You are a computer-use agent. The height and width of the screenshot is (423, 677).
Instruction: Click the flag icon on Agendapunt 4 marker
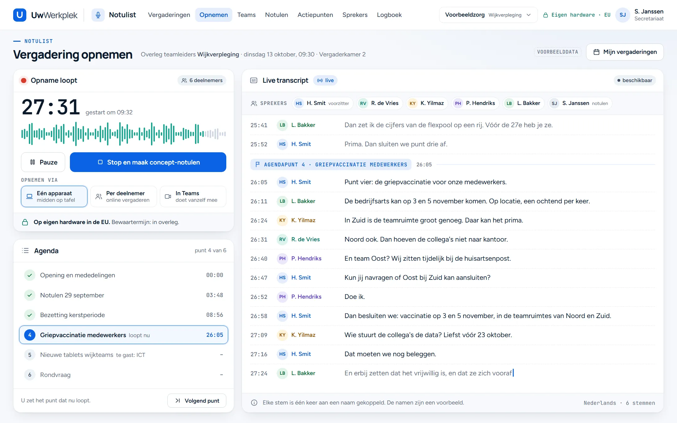(x=258, y=164)
